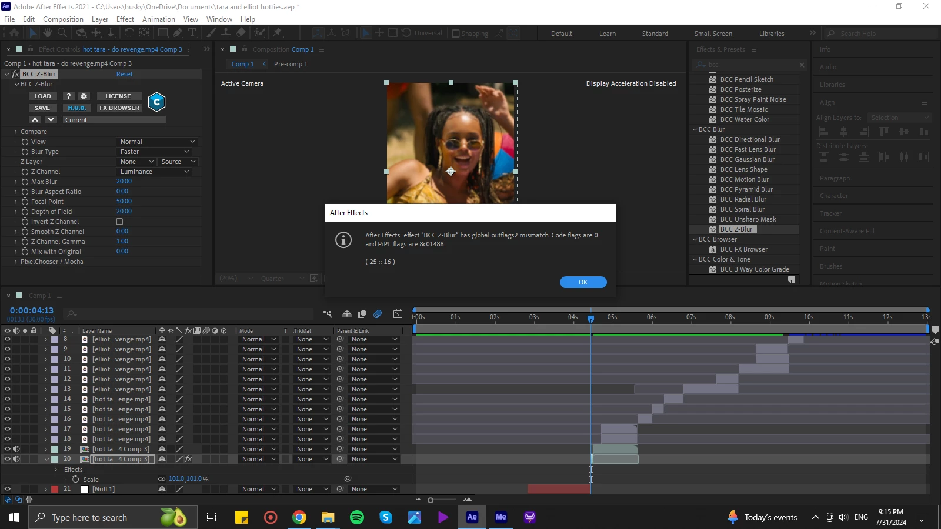Open the Window menu
This screenshot has height=529, width=941.
[219, 19]
